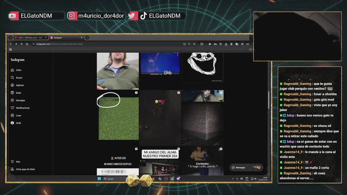Open Otras apps de Meta
Image resolution: width=347 pixels, height=195 pixels.
pos(23,169)
